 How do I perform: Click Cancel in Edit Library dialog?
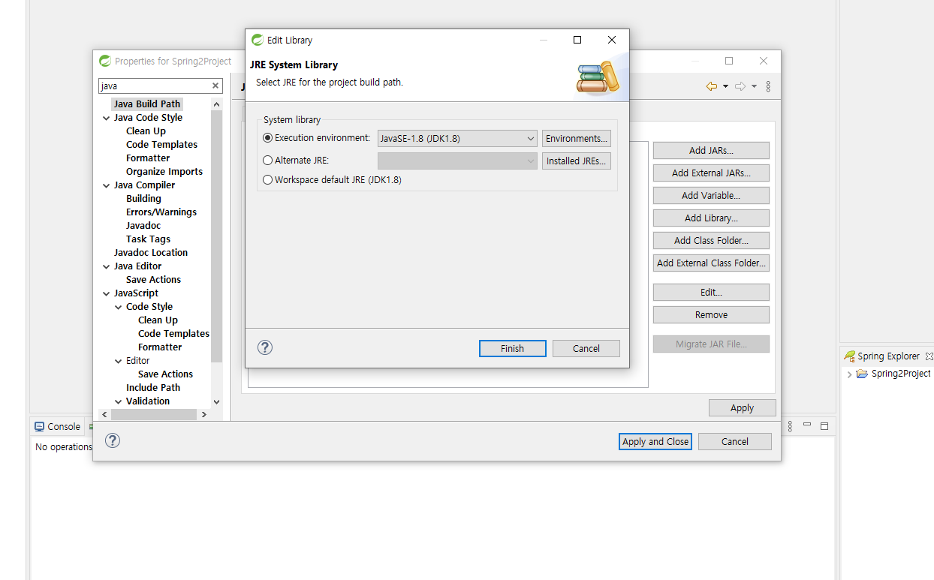(x=586, y=348)
